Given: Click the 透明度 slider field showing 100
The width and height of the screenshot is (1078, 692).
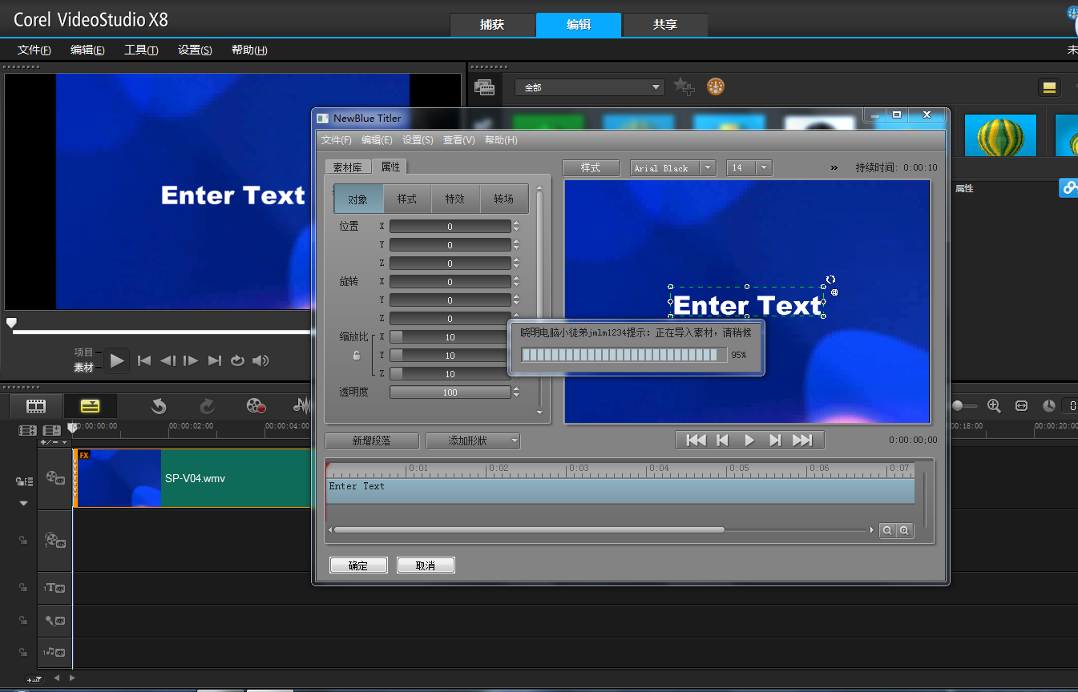Looking at the screenshot, I should coord(450,392).
